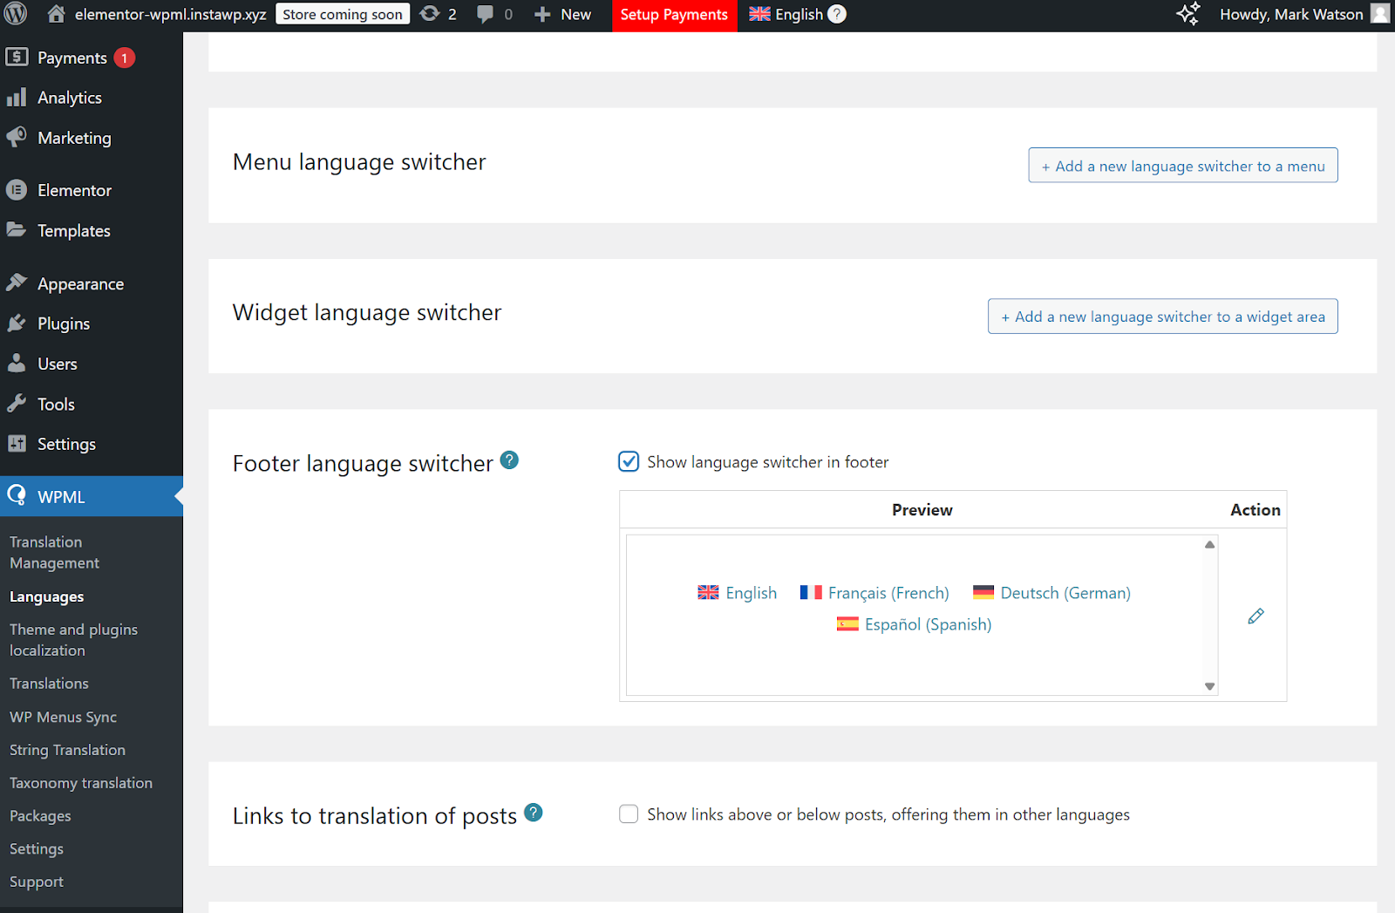Click the Templates folder icon
This screenshot has width=1395, height=913.
[17, 230]
